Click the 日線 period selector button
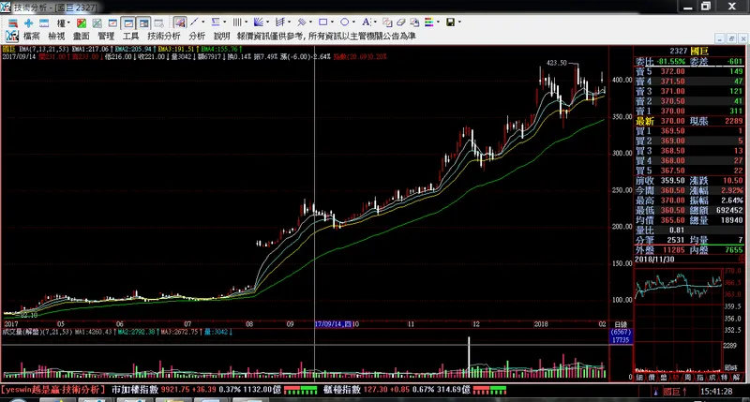750x402 pixels. coord(621,324)
